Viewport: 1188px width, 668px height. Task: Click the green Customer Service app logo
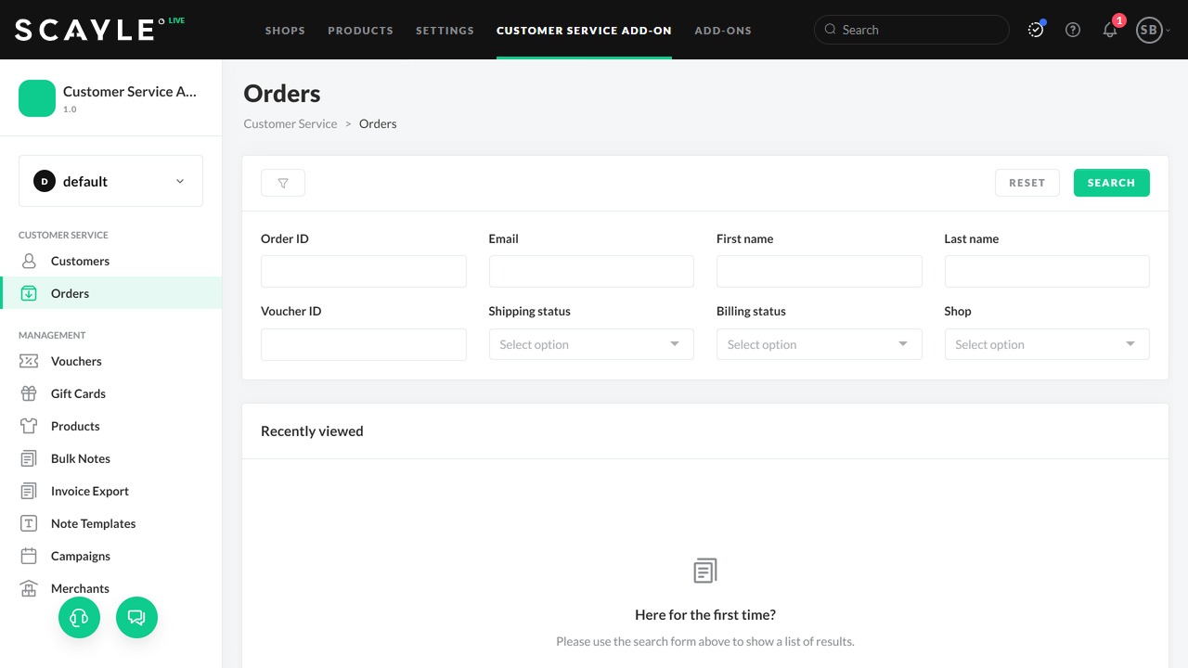click(37, 98)
